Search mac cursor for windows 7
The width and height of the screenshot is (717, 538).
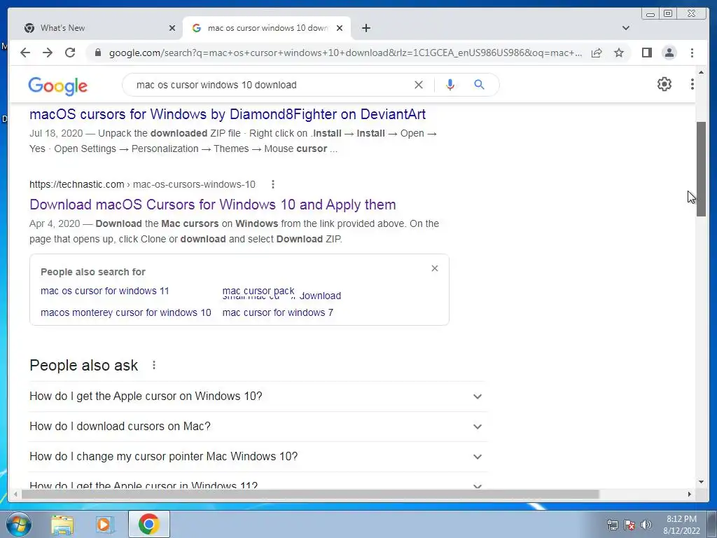tap(277, 313)
